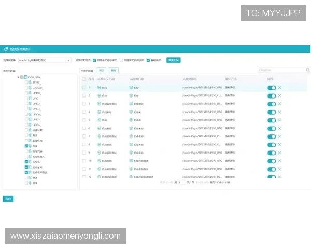Viewport: 311px width, 249px height.
Task: Click the blue save button at bottom left
Action: (8, 199)
